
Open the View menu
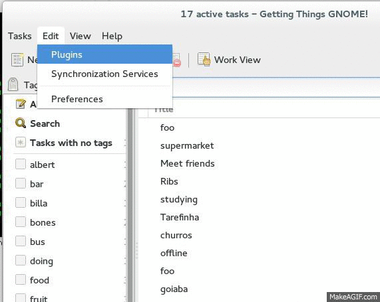pos(81,36)
